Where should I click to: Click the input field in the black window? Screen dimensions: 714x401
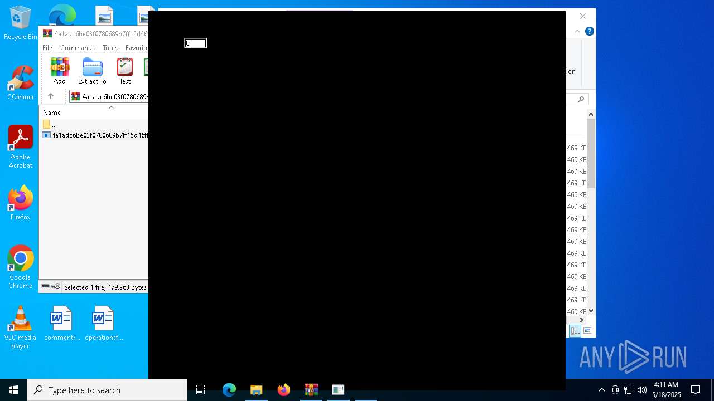click(x=195, y=43)
